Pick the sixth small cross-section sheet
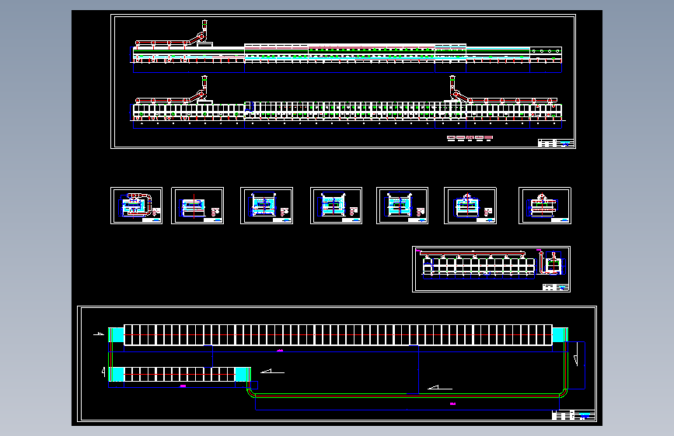This screenshot has width=674, height=436. click(470, 206)
